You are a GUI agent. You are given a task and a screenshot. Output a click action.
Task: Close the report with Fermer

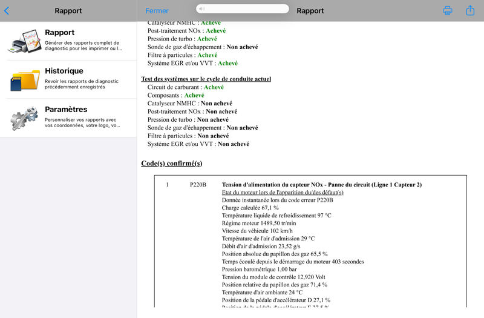(157, 11)
